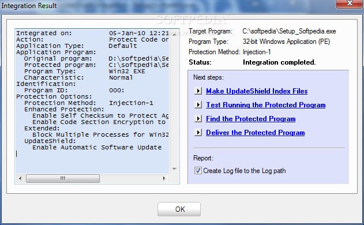Click the horizontal scrollbar thumb in log pane
364x225 pixels.
pyautogui.click(x=63, y=179)
